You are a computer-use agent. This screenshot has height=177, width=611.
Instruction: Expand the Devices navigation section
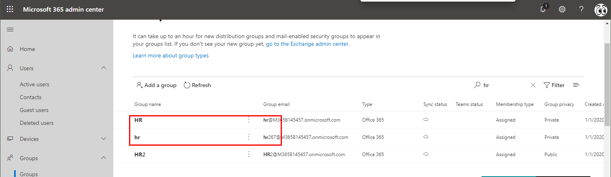click(104, 139)
